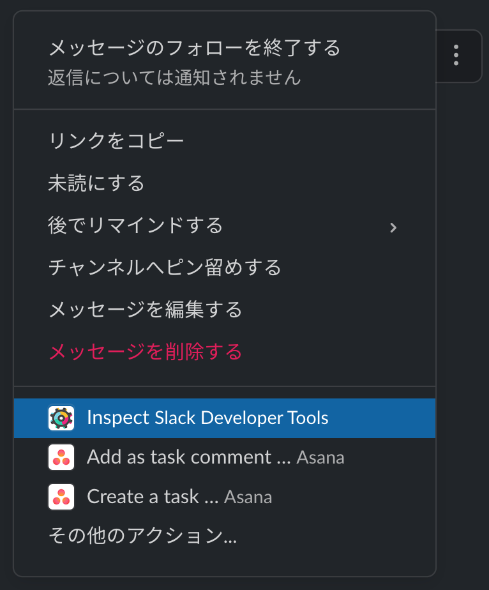The image size is (489, 590).
Task: Click the Asana icon beside Add as task comment
Action: point(61,457)
